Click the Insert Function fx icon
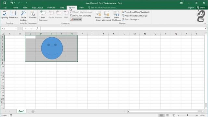The width and height of the screenshot is (208, 117). coord(37,28)
